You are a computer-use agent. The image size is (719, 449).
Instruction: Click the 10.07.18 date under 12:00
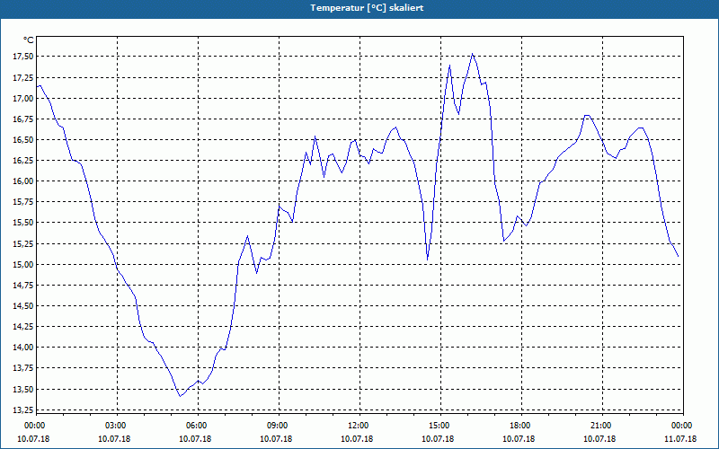(357, 438)
